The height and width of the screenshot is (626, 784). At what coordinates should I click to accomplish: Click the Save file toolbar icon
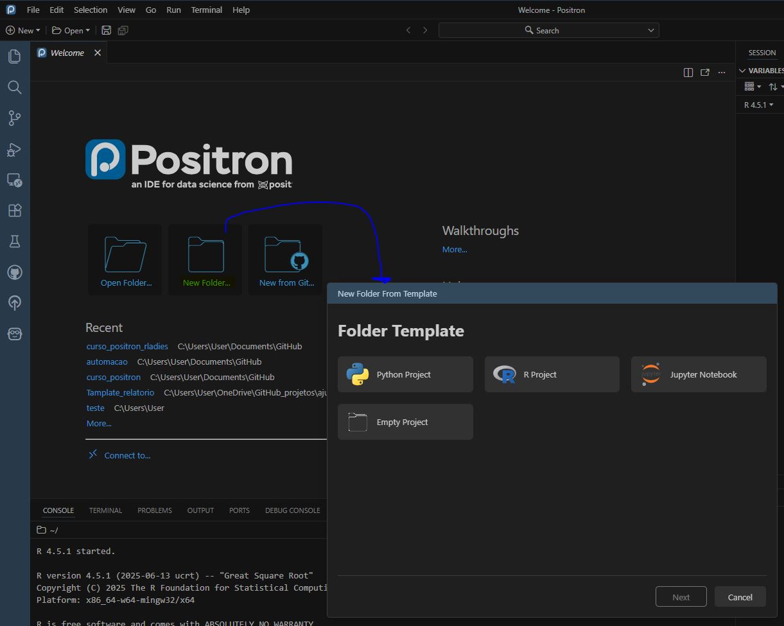click(x=107, y=30)
